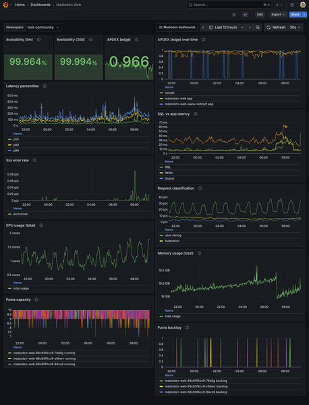The height and width of the screenshot is (405, 309).
Task: Click the 99.964% availability stat value
Action: tap(28, 61)
